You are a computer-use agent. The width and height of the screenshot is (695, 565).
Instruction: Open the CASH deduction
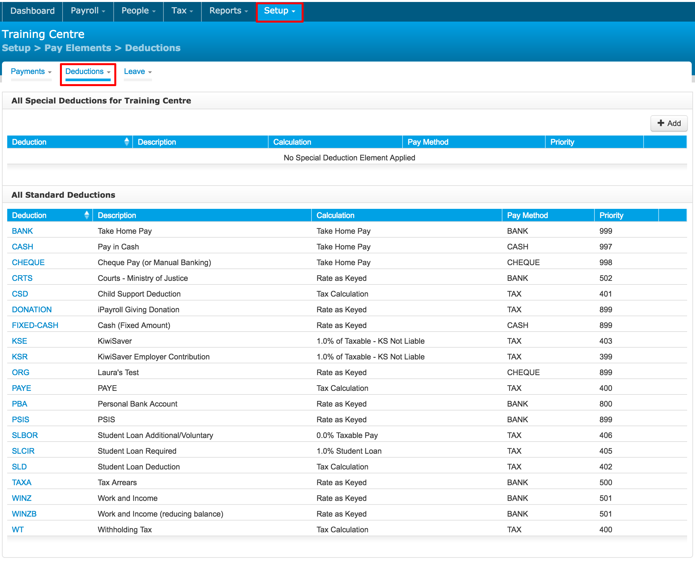(x=22, y=247)
